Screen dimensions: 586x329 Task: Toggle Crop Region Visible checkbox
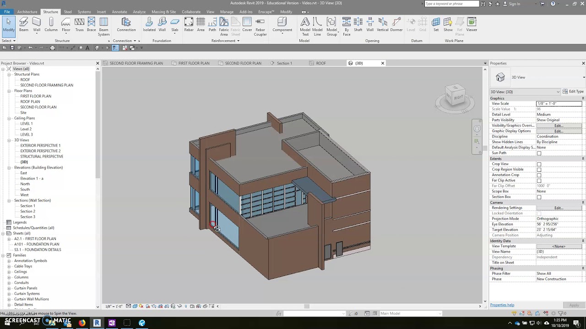pos(539,170)
